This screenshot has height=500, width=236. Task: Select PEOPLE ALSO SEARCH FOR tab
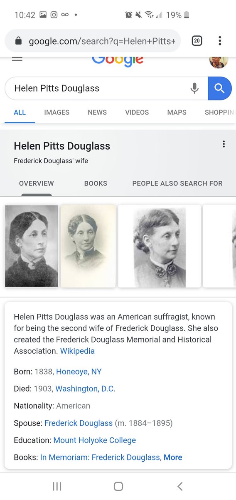tap(177, 183)
